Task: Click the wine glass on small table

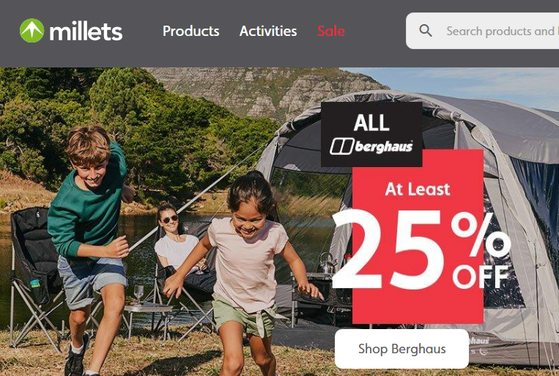Action: pos(138,295)
